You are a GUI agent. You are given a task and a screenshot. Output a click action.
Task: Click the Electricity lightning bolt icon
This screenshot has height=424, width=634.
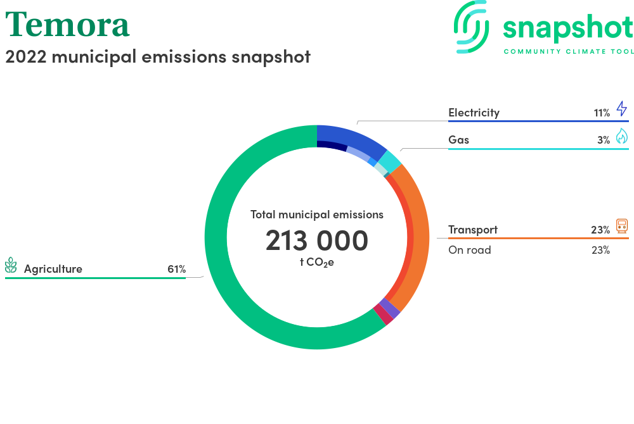621,109
